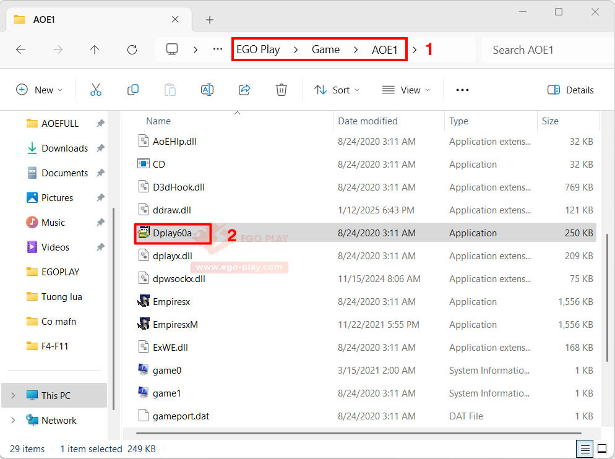Switch to large thumbnails view in status bar

[602, 448]
